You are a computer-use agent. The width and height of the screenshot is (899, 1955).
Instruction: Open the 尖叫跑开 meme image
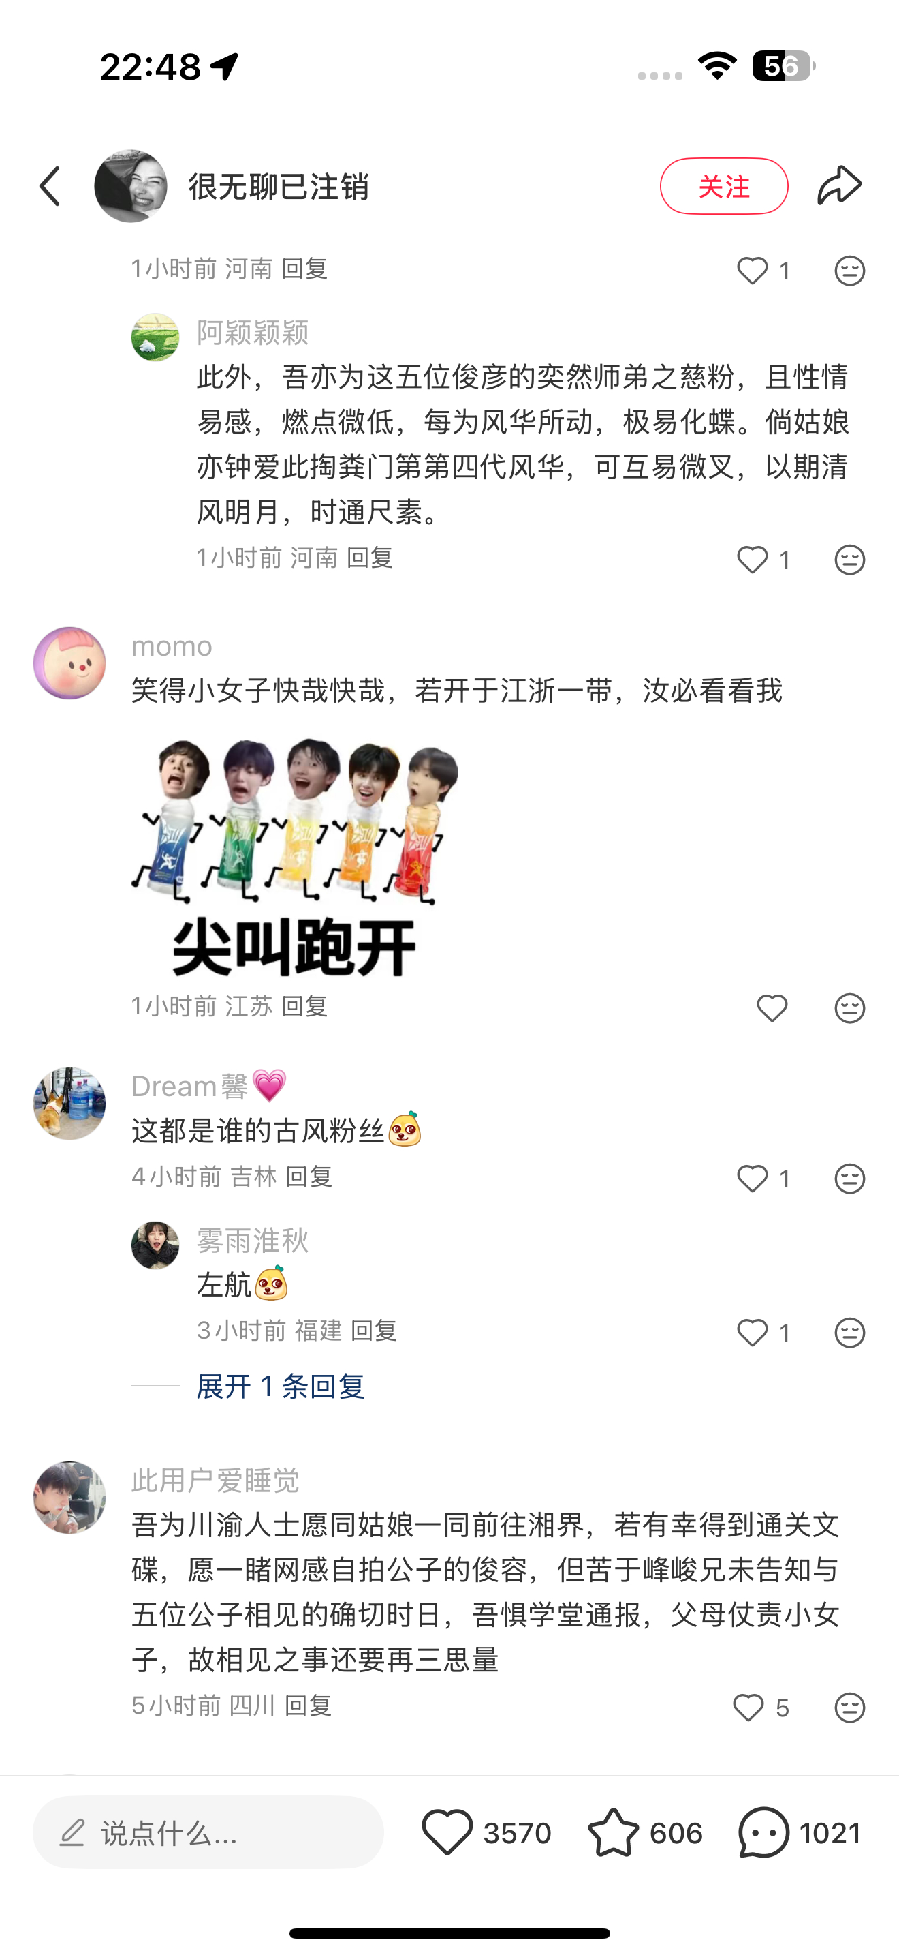tap(296, 856)
